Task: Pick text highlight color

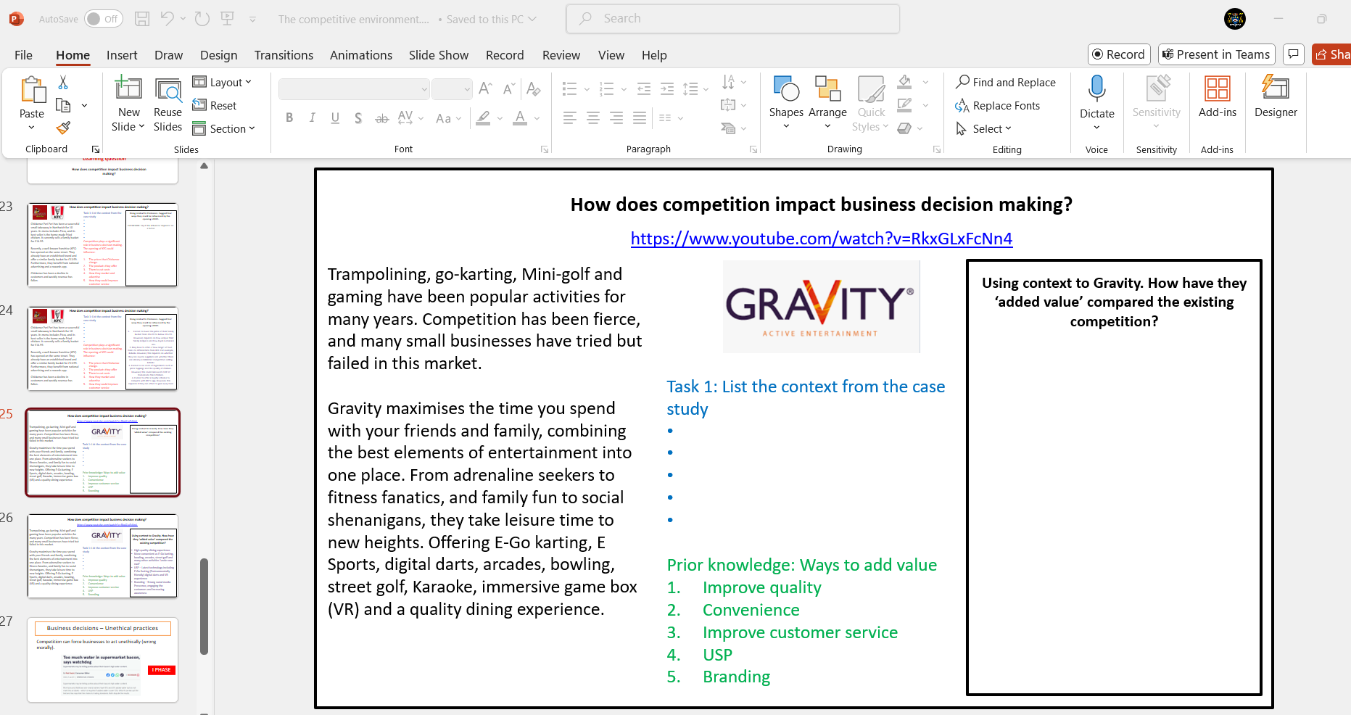Action: (483, 118)
